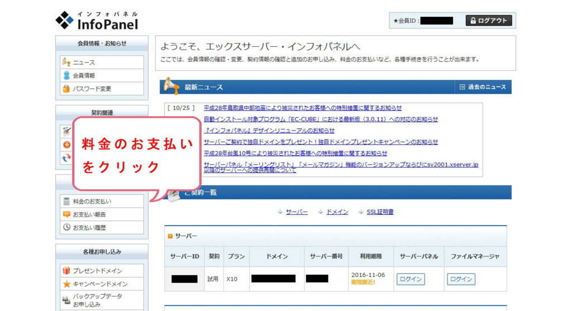The height and width of the screenshot is (311, 572).
Task: Open お支払い履歴 menu item
Action: tap(102, 227)
